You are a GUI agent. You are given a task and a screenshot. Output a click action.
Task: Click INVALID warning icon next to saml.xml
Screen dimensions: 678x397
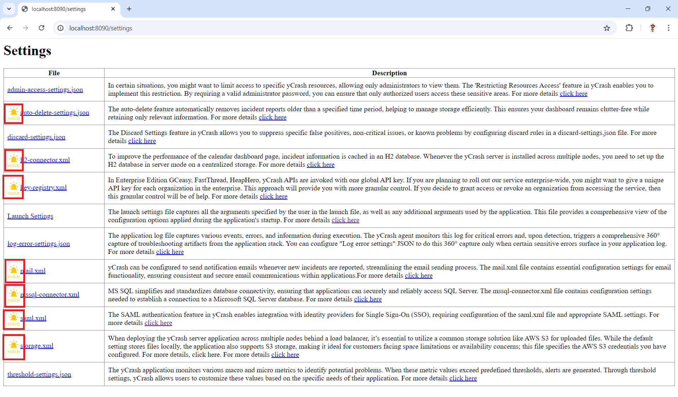[x=14, y=319]
